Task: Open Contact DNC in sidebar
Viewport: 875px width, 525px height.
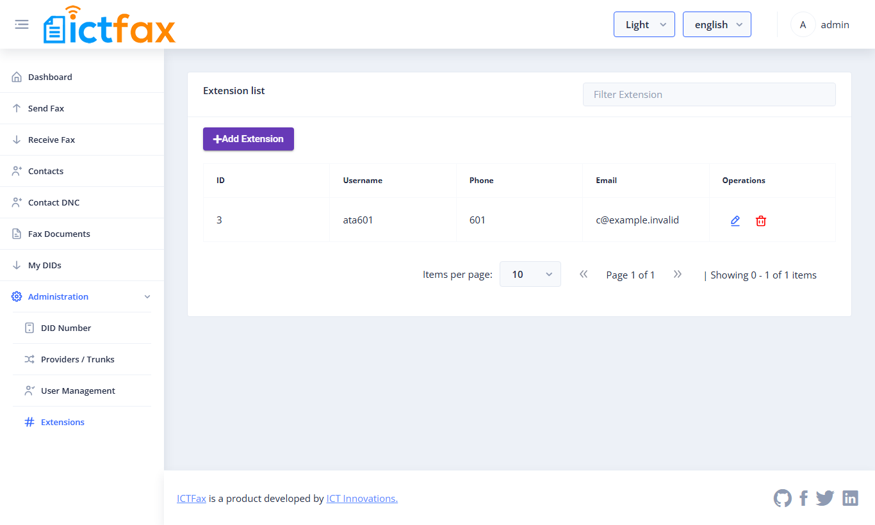Action: pyautogui.click(x=82, y=202)
